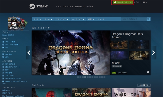This screenshot has height=97, width=163.
Task: Click the スペシャル percent icon in sidebar
Action: point(3,76)
